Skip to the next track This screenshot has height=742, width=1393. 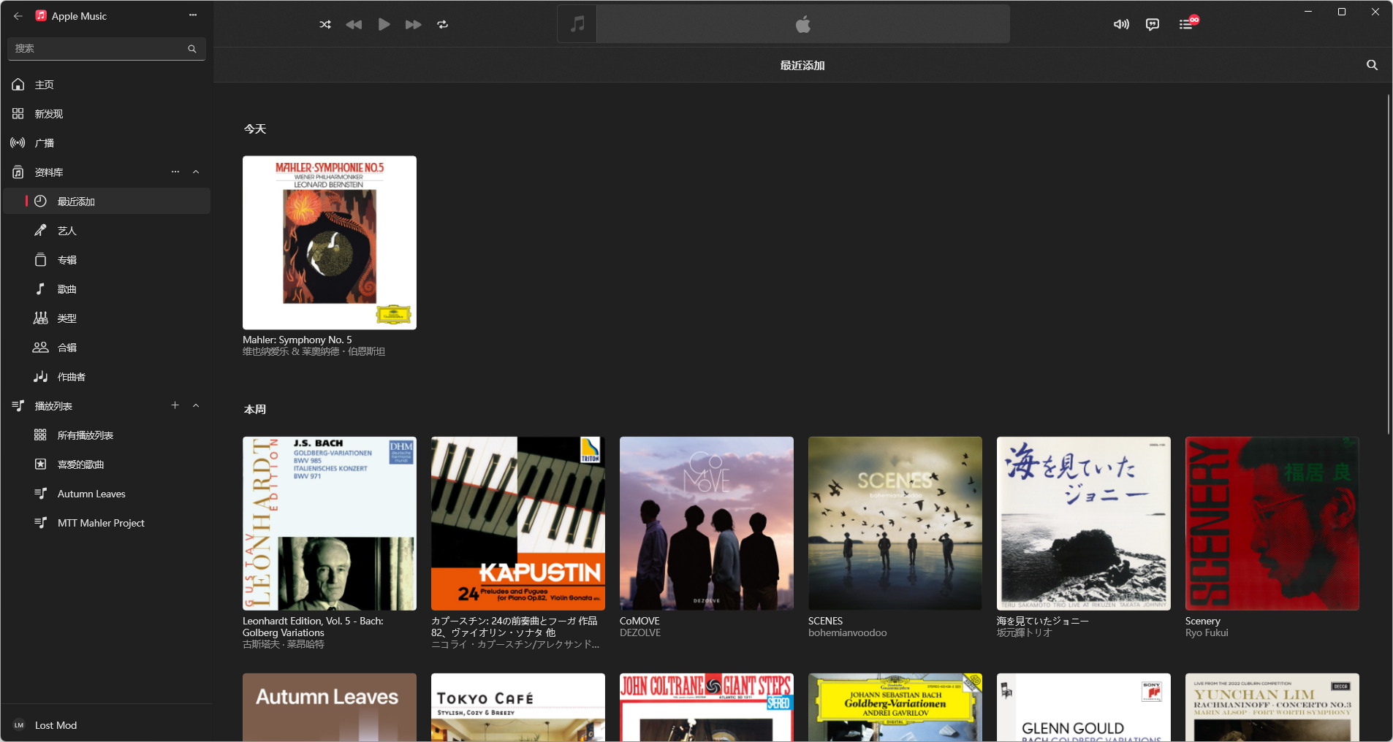413,24
